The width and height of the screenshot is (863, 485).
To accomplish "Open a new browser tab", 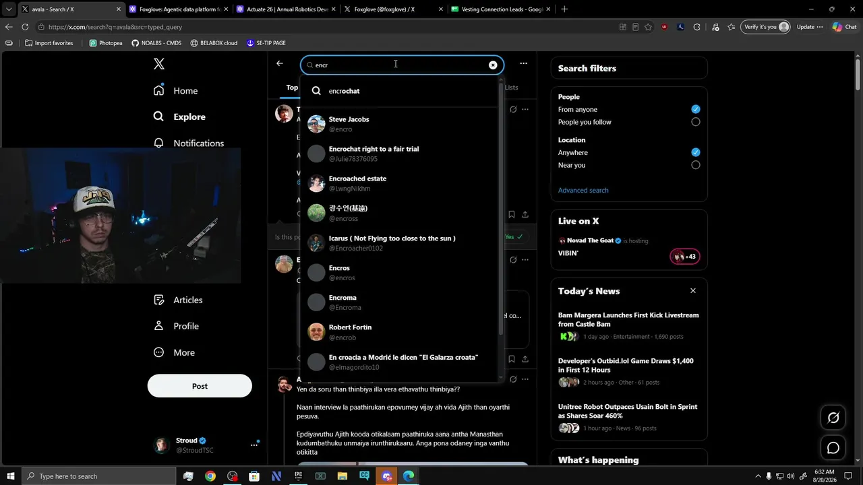I will coord(564,9).
